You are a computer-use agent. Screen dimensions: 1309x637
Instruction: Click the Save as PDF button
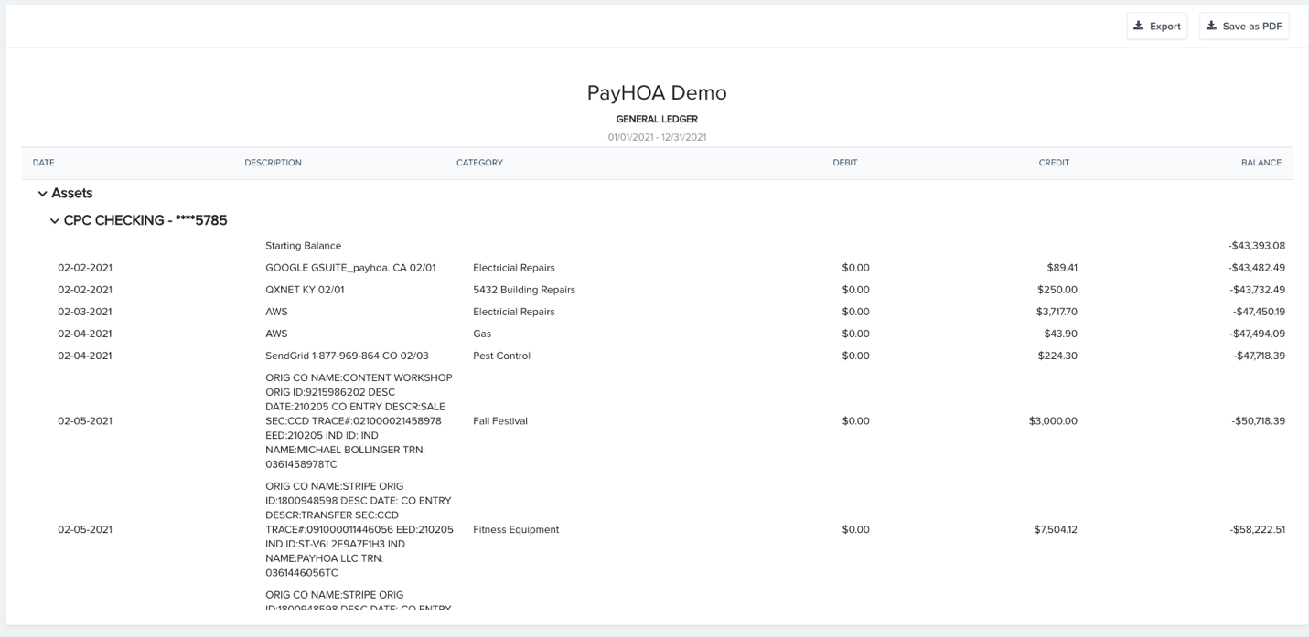click(1244, 26)
